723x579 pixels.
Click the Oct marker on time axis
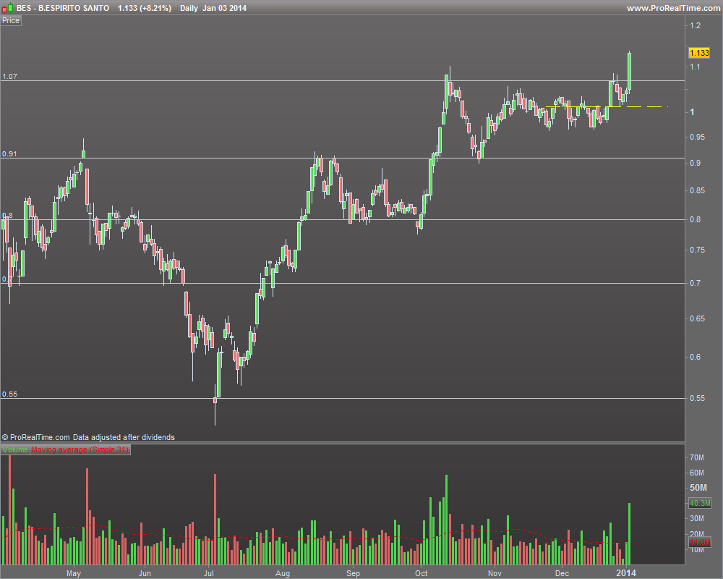coord(421,573)
